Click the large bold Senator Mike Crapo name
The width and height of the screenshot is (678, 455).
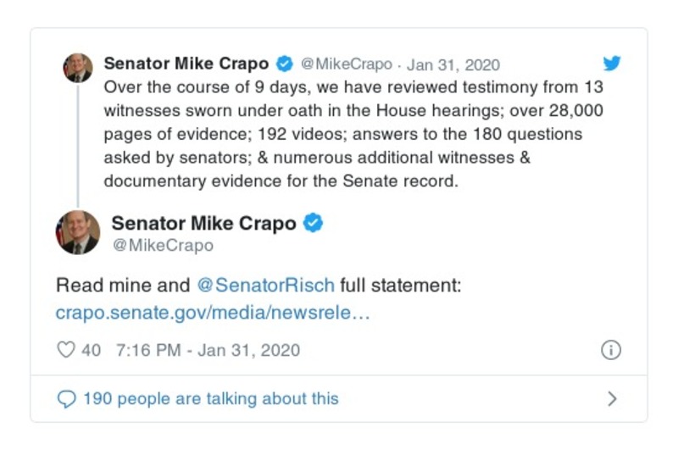pos(203,224)
